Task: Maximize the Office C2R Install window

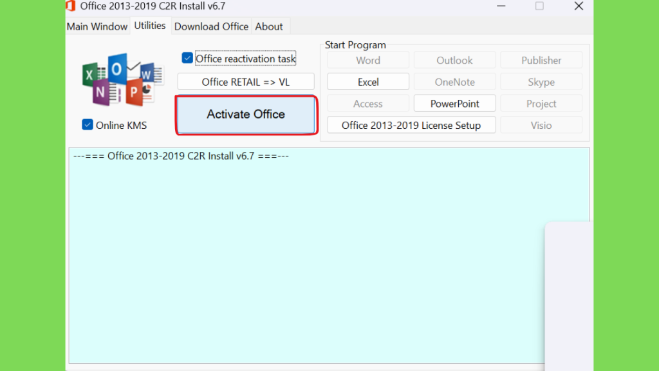Action: point(540,6)
